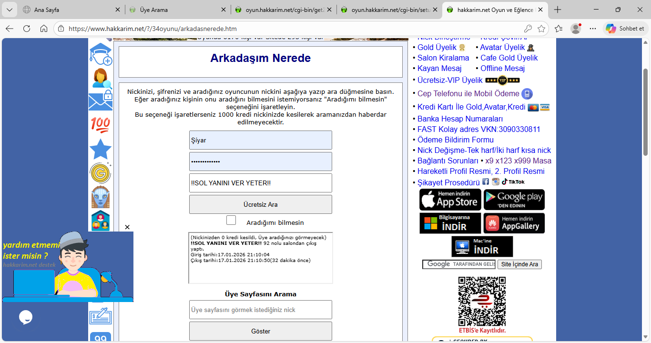651x343 pixels.
Task: Tick the Aradığımı bilmesin checkbox
Action: click(231, 220)
